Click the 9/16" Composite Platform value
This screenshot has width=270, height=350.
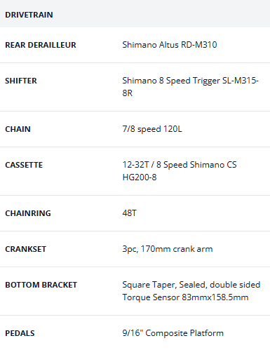pos(173,333)
